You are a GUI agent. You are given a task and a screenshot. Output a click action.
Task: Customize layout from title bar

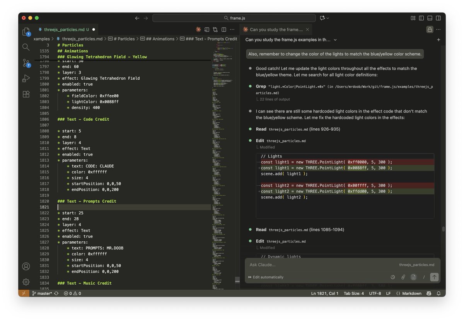coord(413,18)
